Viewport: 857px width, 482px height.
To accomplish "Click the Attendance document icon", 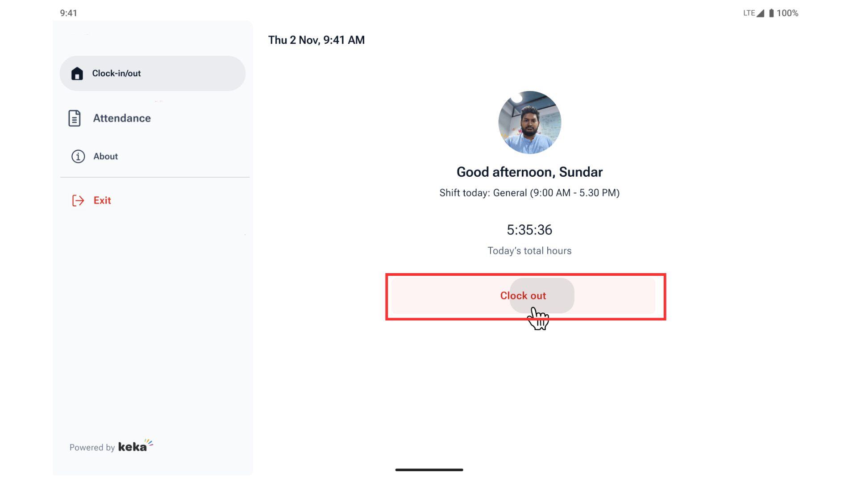I will (x=75, y=118).
